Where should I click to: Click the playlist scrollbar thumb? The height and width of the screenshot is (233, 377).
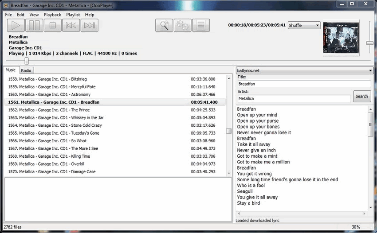coord(229,131)
